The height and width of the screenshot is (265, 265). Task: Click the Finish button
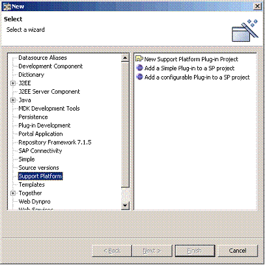click(x=195, y=251)
